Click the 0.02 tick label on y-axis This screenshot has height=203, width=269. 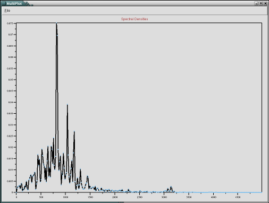(11, 147)
